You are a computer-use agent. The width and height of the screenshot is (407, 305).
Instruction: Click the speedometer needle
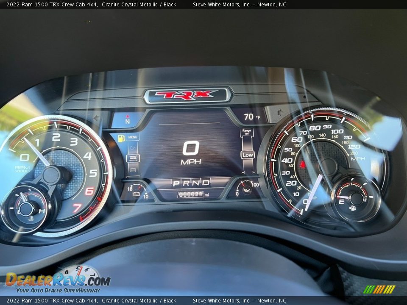(314, 192)
